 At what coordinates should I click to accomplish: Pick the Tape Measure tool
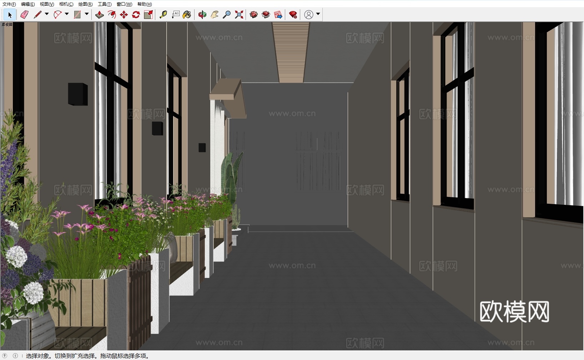point(163,15)
